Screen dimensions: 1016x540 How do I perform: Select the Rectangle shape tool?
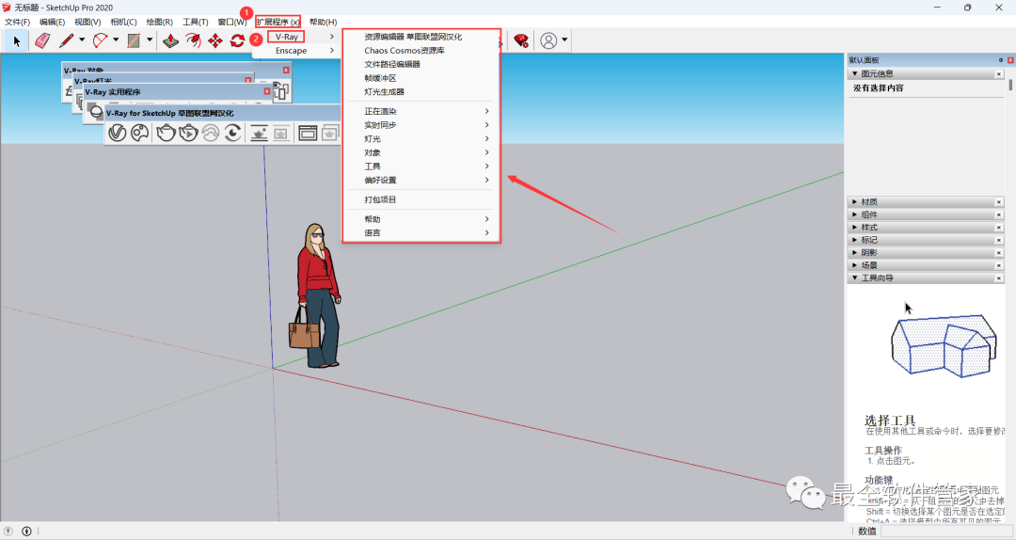[134, 40]
